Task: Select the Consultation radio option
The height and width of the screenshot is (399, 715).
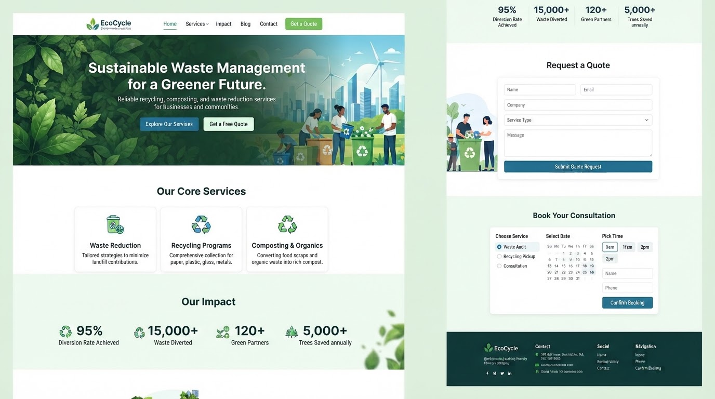Action: [x=499, y=266]
